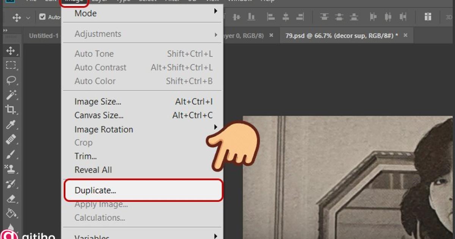
Task: Choose Reveal All from Image menu
Action: 142,170
